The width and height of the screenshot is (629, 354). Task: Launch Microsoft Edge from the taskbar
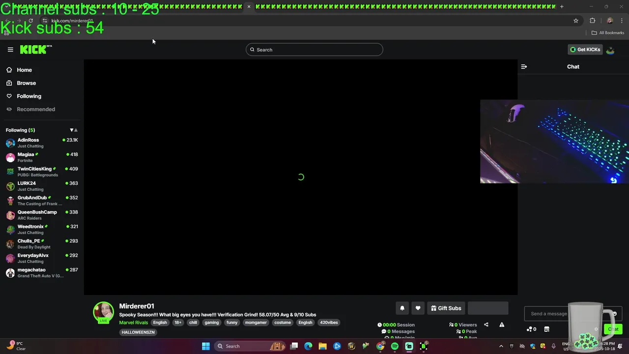308,346
